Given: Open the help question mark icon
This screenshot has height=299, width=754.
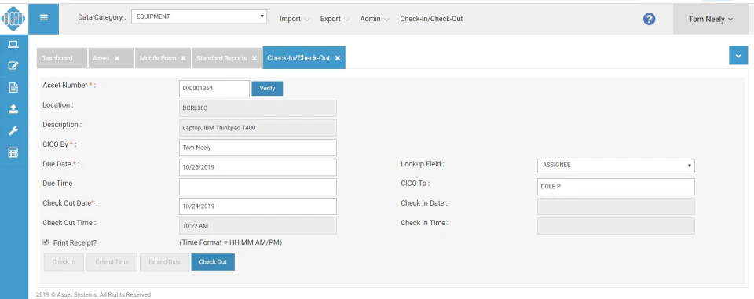Looking at the screenshot, I should (650, 19).
